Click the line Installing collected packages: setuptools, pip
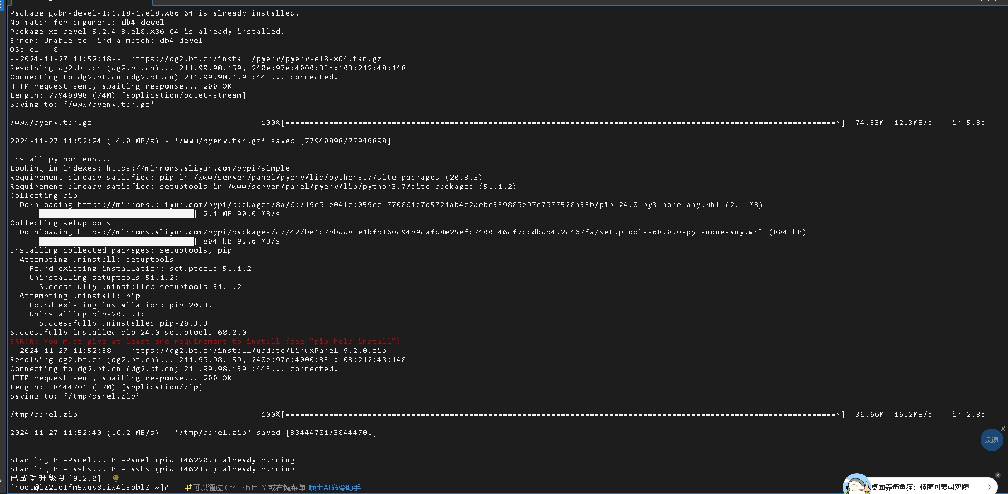 click(x=121, y=250)
